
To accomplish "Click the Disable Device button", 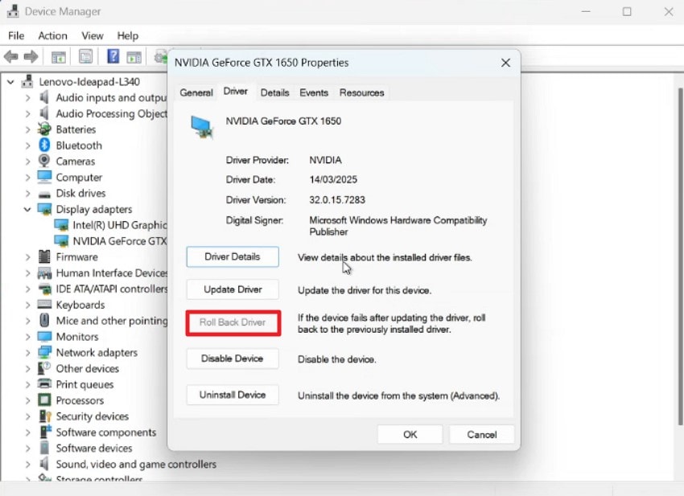I will click(233, 359).
